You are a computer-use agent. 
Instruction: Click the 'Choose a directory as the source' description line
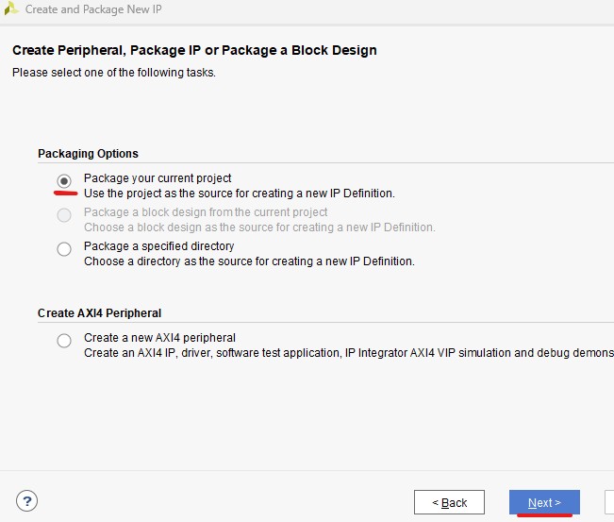(x=249, y=261)
